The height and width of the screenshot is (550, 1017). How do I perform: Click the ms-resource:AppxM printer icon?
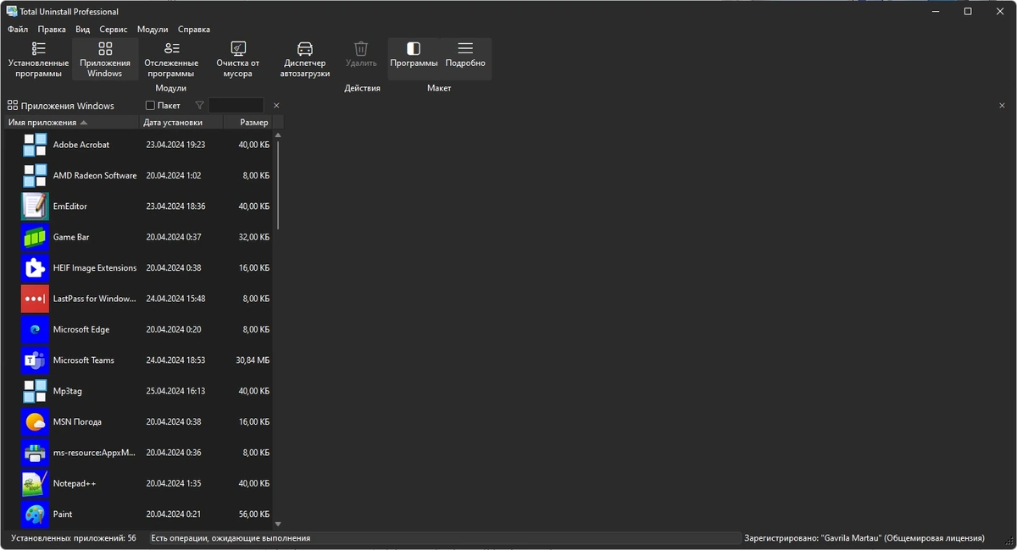35,453
